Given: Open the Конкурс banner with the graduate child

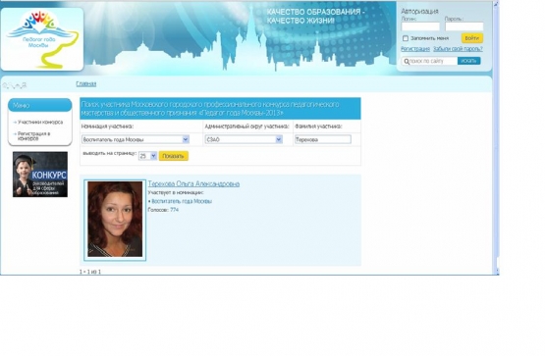Looking at the screenshot, I should coord(40,175).
